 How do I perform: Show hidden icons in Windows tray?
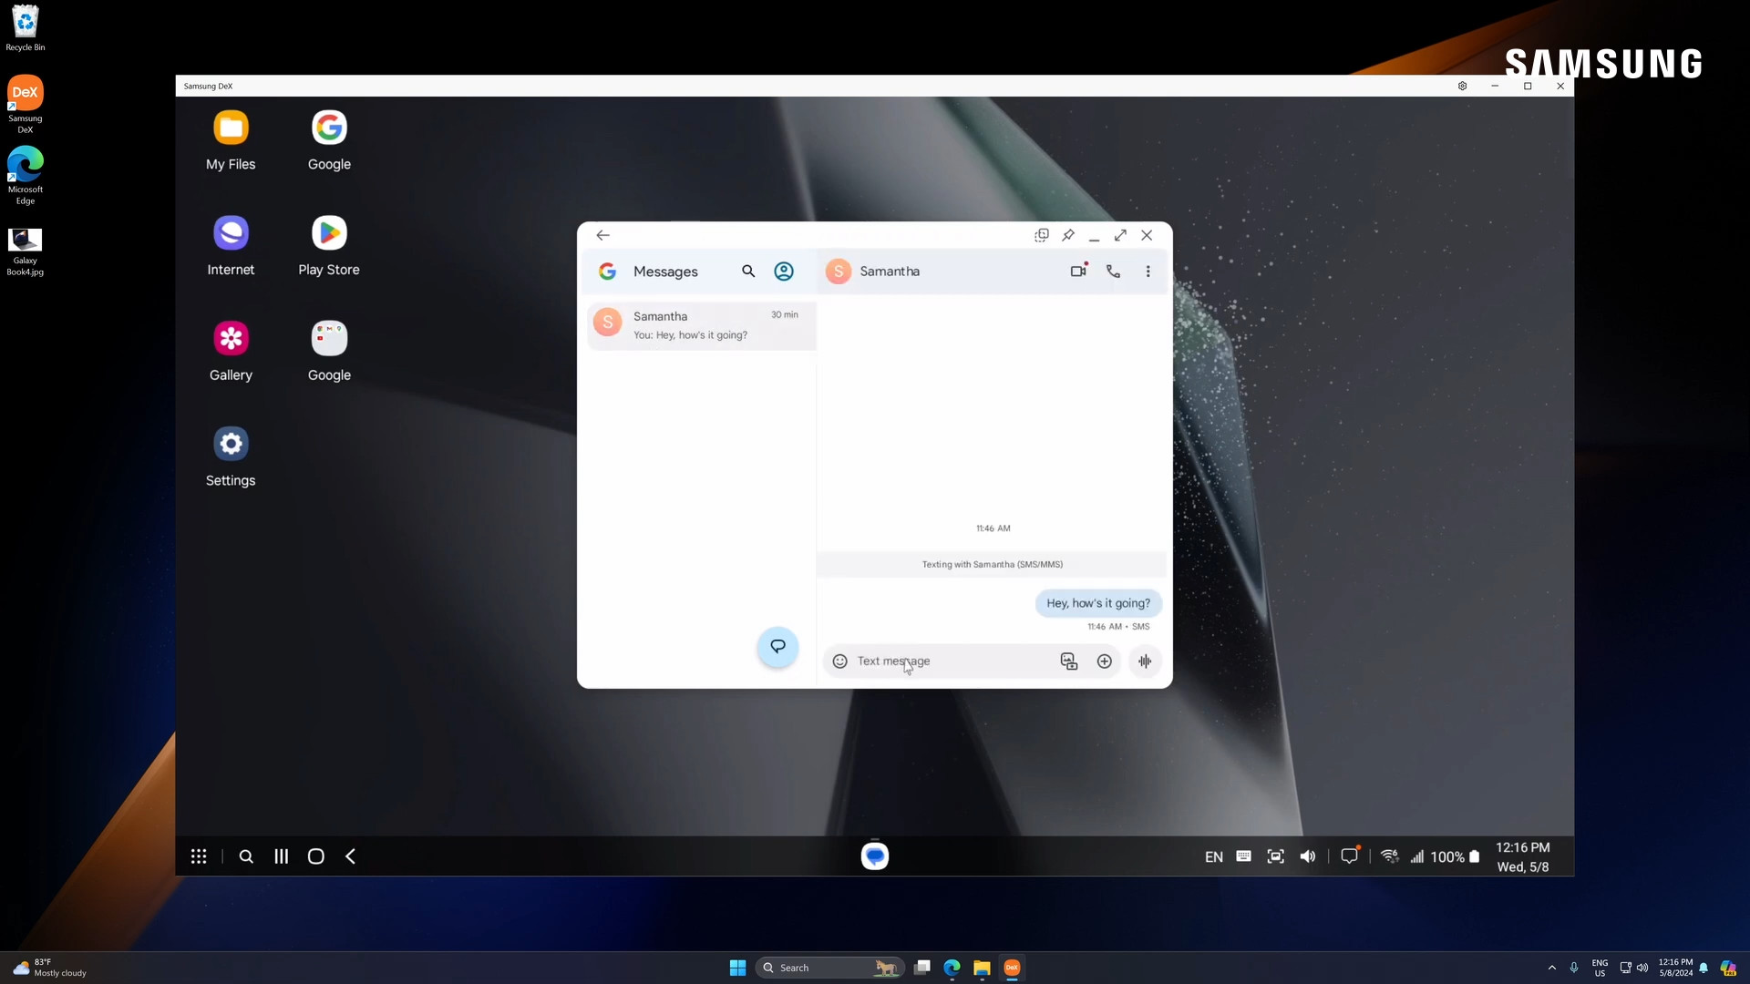(x=1552, y=968)
